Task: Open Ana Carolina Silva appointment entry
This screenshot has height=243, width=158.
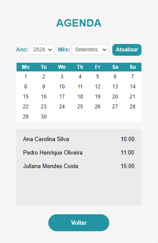Action: 79,139
